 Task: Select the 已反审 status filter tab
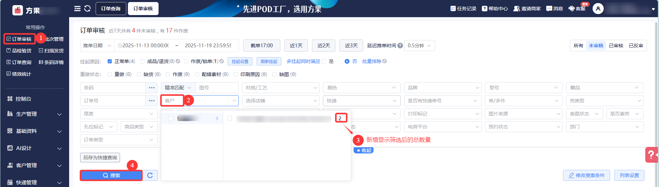click(x=636, y=46)
